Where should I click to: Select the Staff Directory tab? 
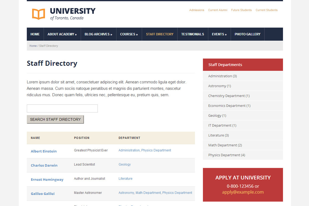click(x=159, y=34)
